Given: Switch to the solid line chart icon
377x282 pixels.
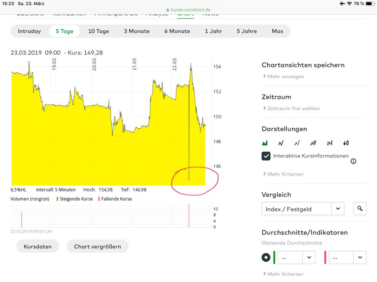Looking at the screenshot, I should coord(281,143).
